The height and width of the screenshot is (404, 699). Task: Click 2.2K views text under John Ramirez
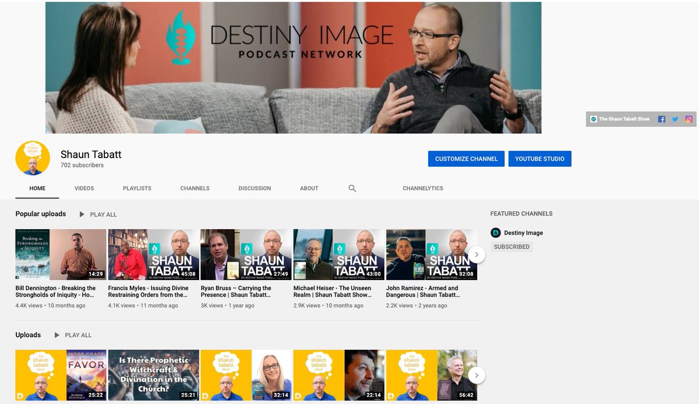400,306
